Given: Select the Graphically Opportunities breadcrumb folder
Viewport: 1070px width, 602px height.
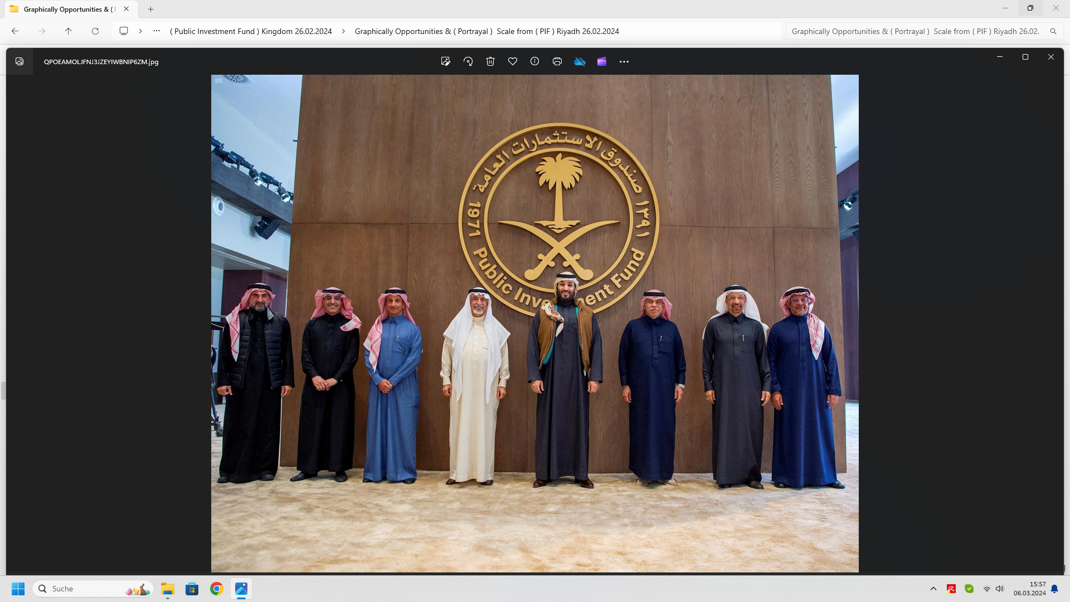Looking at the screenshot, I should pyautogui.click(x=487, y=31).
